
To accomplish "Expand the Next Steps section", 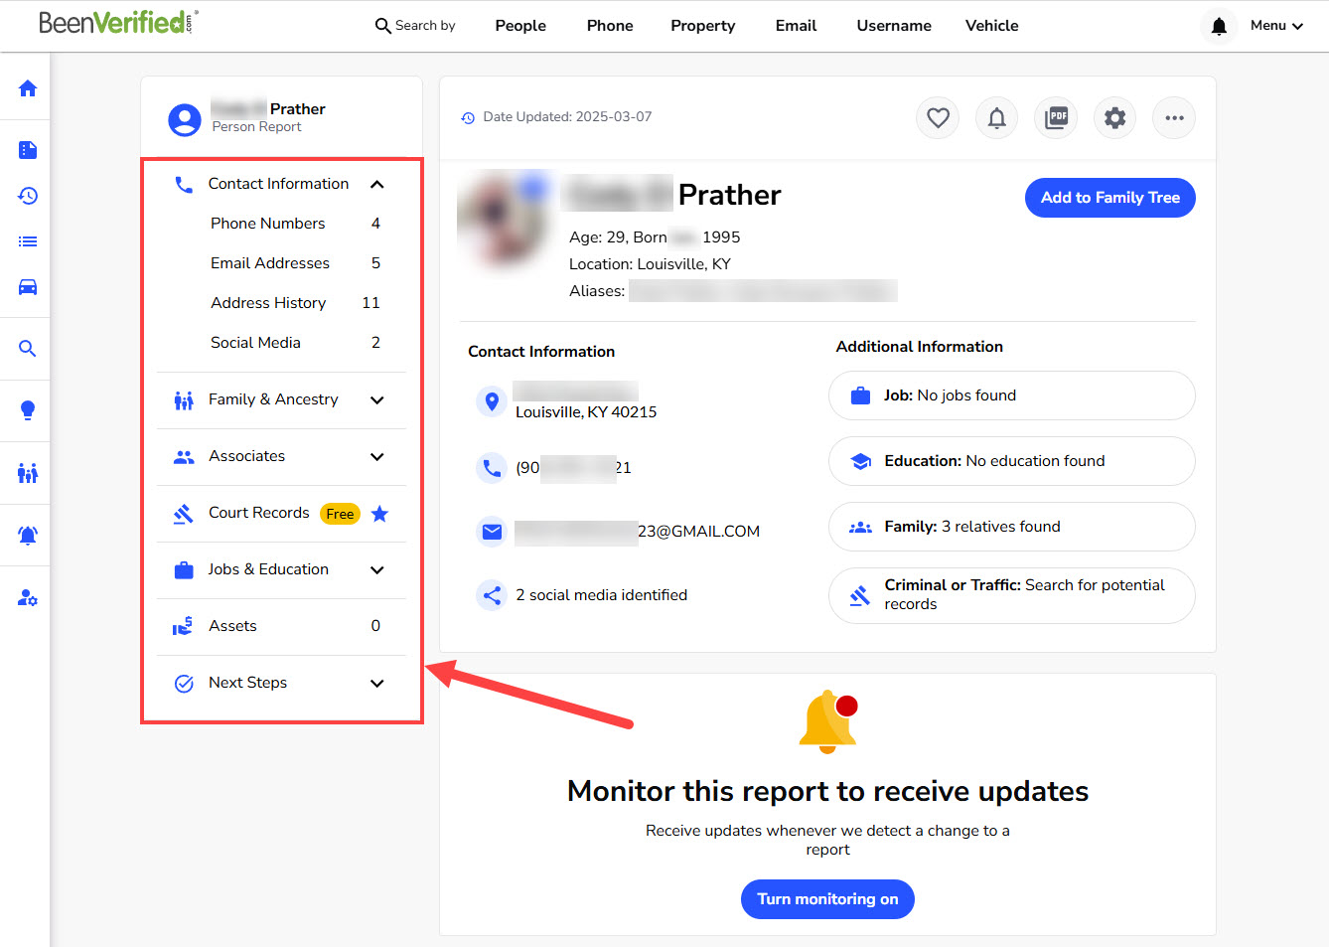I will pos(377,684).
